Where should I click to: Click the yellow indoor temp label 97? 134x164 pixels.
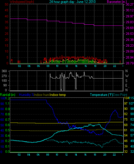click(126, 103)
